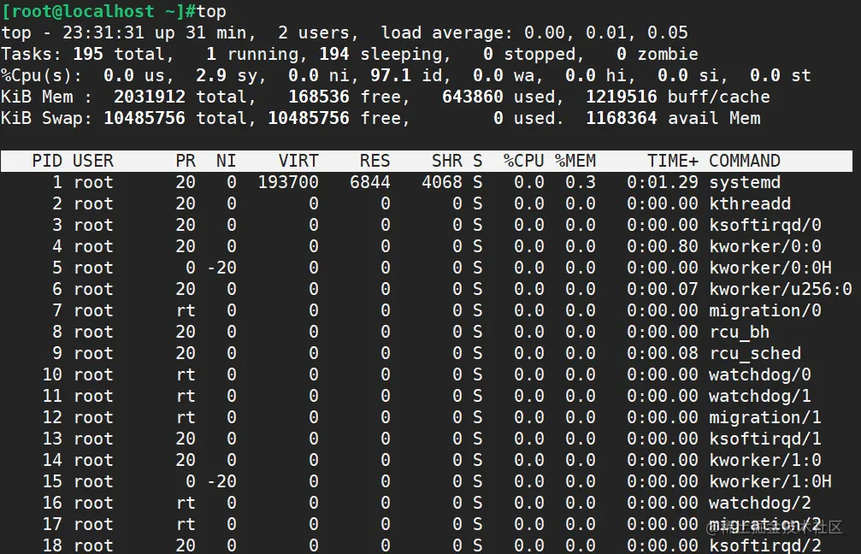Screen dimensions: 861x554
Task: Click the 'rcu_bh' command name
Action: 739,333
